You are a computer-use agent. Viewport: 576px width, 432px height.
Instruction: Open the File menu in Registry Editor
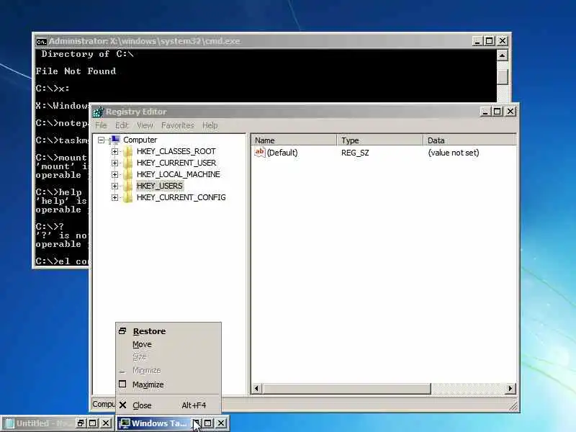coord(101,125)
